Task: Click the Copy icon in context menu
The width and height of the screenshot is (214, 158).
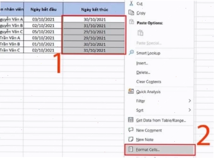Action: tap(131, 12)
